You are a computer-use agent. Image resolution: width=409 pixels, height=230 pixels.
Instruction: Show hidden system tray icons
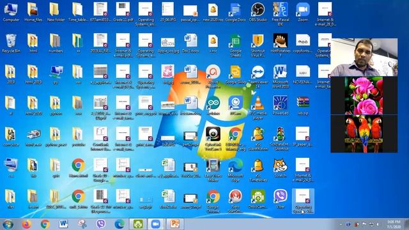(x=341, y=224)
